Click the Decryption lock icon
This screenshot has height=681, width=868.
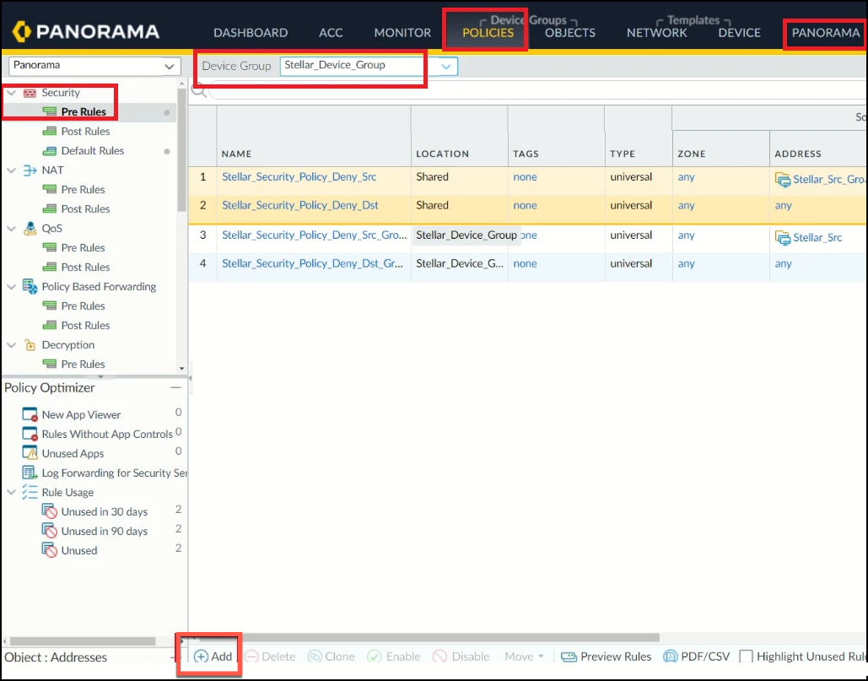coord(30,345)
